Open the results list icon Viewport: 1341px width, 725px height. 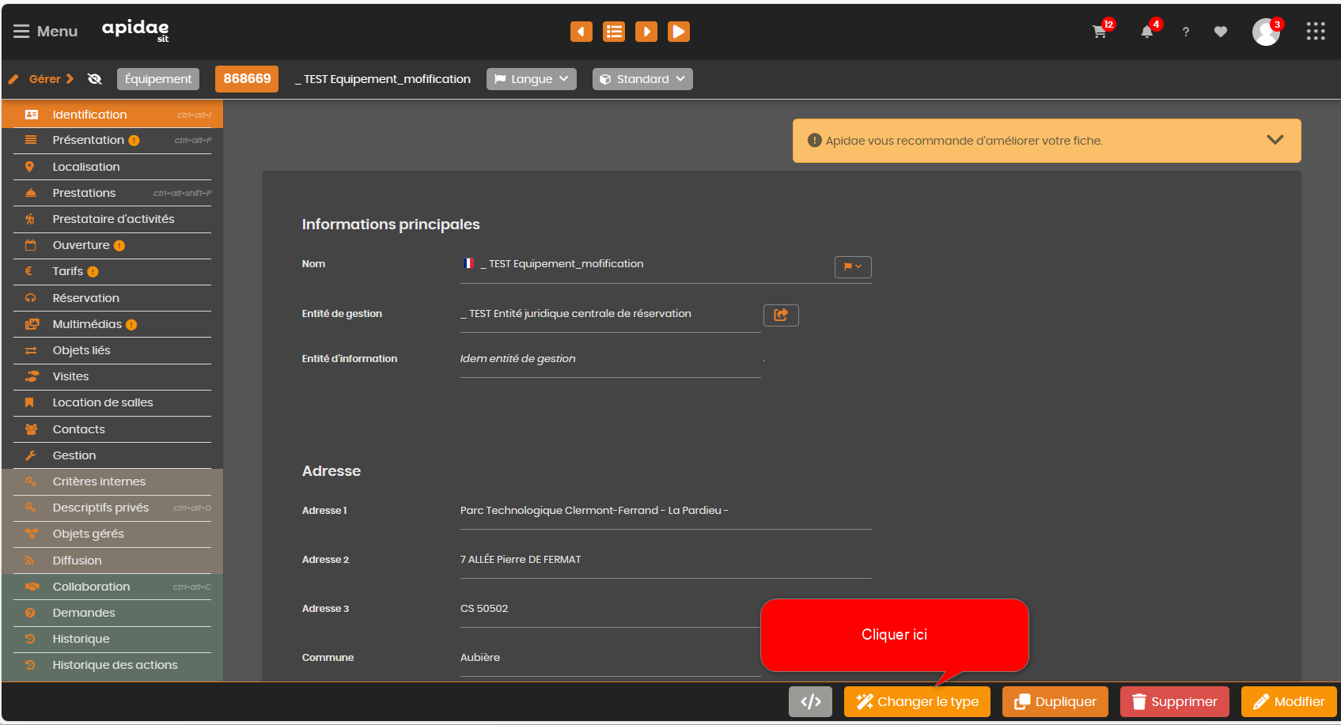614,32
